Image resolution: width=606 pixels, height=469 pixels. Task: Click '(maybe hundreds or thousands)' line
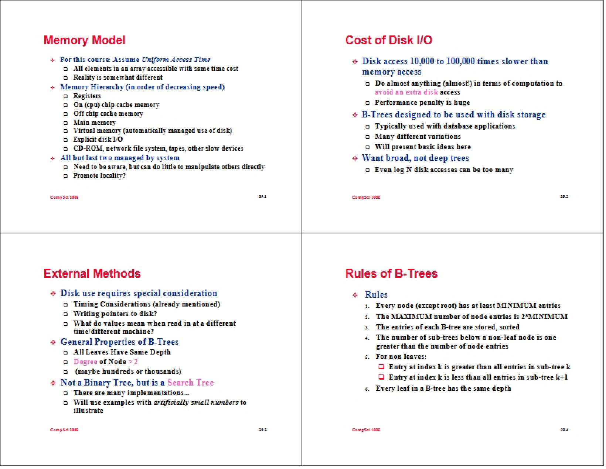128,372
